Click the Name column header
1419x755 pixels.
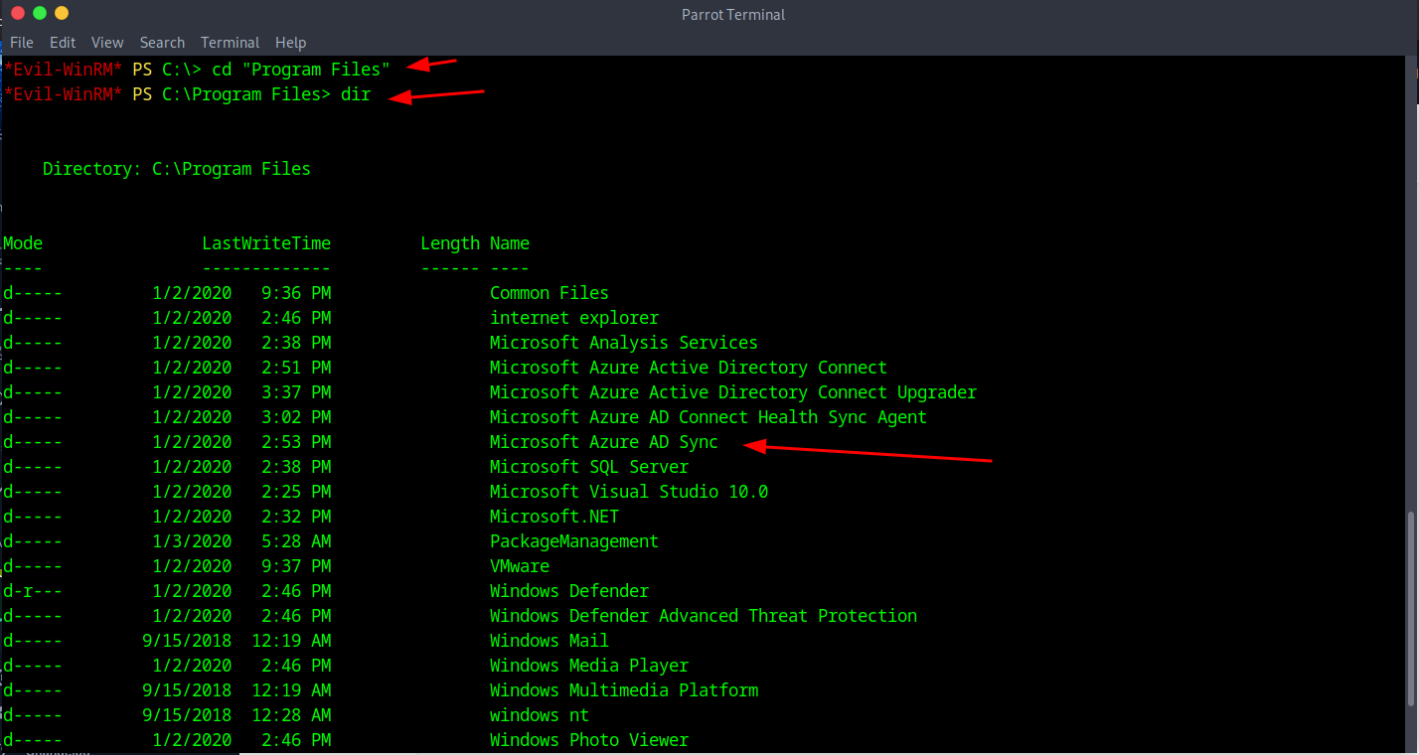pos(509,243)
